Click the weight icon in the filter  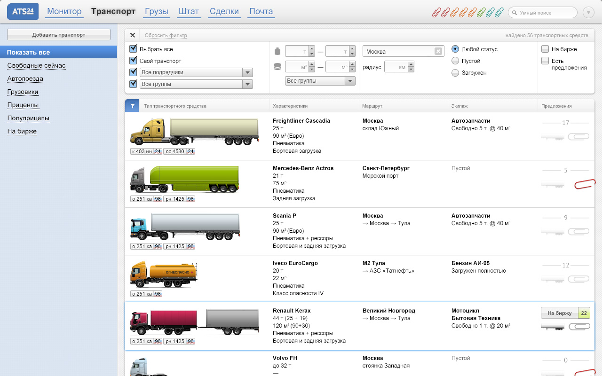(277, 51)
